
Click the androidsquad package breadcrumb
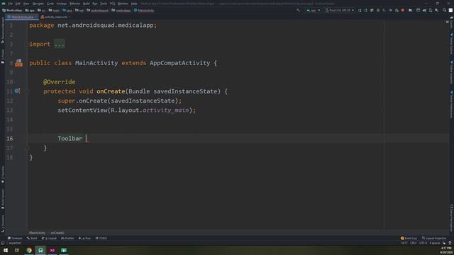tap(97, 11)
